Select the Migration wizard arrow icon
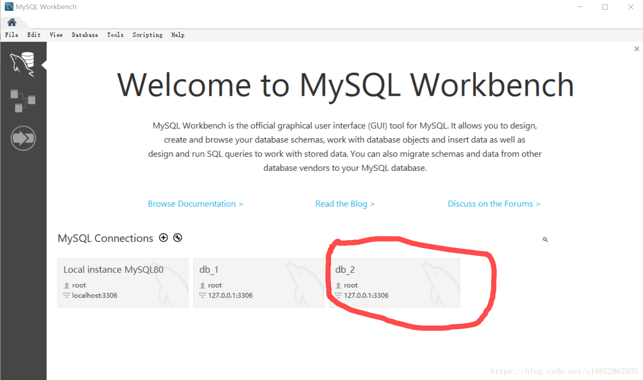 (x=23, y=138)
